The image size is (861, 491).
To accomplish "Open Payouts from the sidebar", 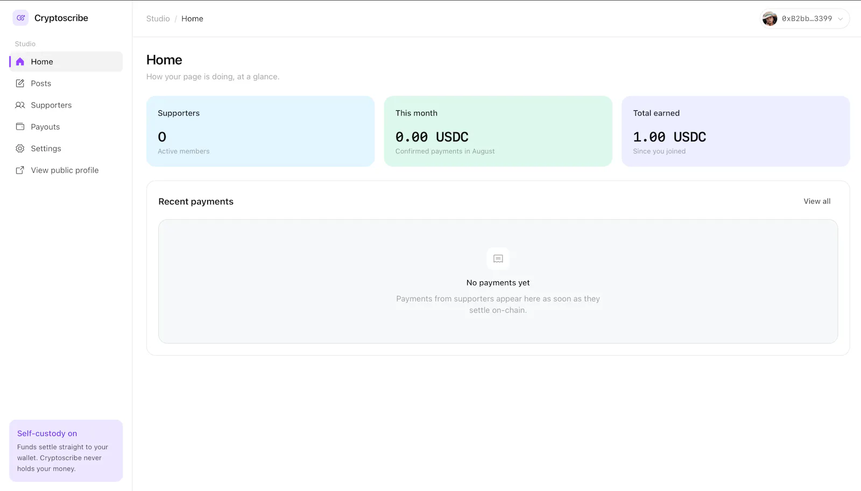I will point(66,127).
